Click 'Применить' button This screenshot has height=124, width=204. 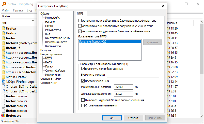tap(155, 118)
